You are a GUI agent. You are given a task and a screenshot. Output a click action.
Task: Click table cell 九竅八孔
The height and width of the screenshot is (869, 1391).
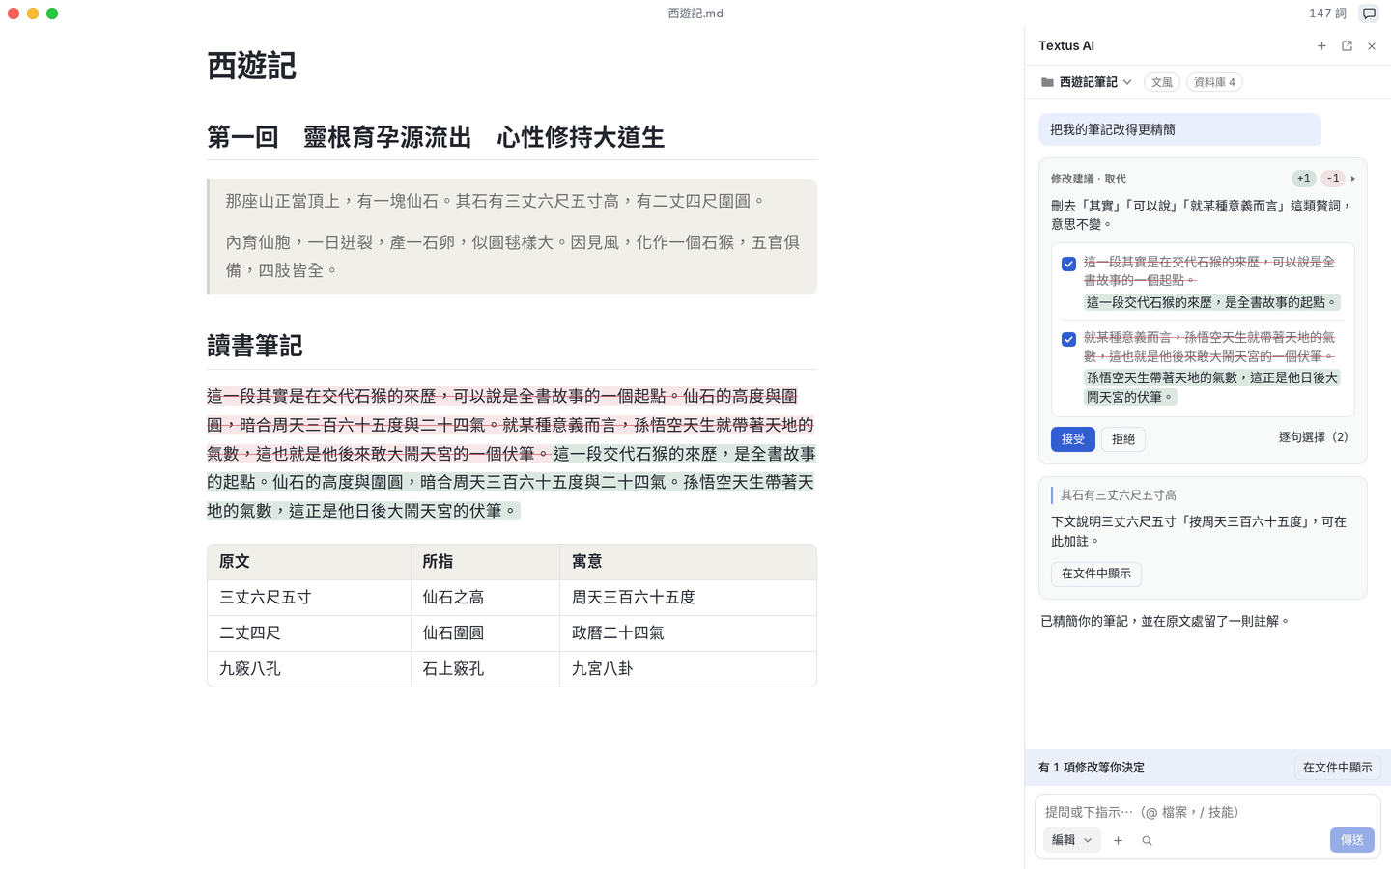[x=309, y=669]
